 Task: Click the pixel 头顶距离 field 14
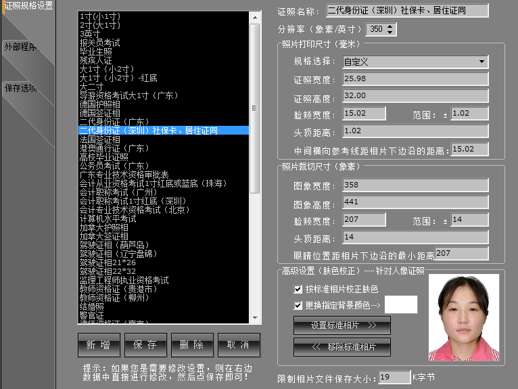(x=415, y=237)
